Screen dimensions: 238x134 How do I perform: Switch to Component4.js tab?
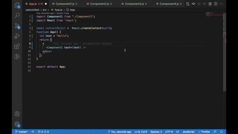(169, 4)
